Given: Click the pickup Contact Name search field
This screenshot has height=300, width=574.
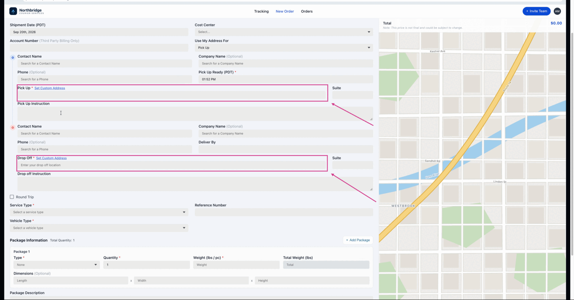Looking at the screenshot, I should coord(105,63).
